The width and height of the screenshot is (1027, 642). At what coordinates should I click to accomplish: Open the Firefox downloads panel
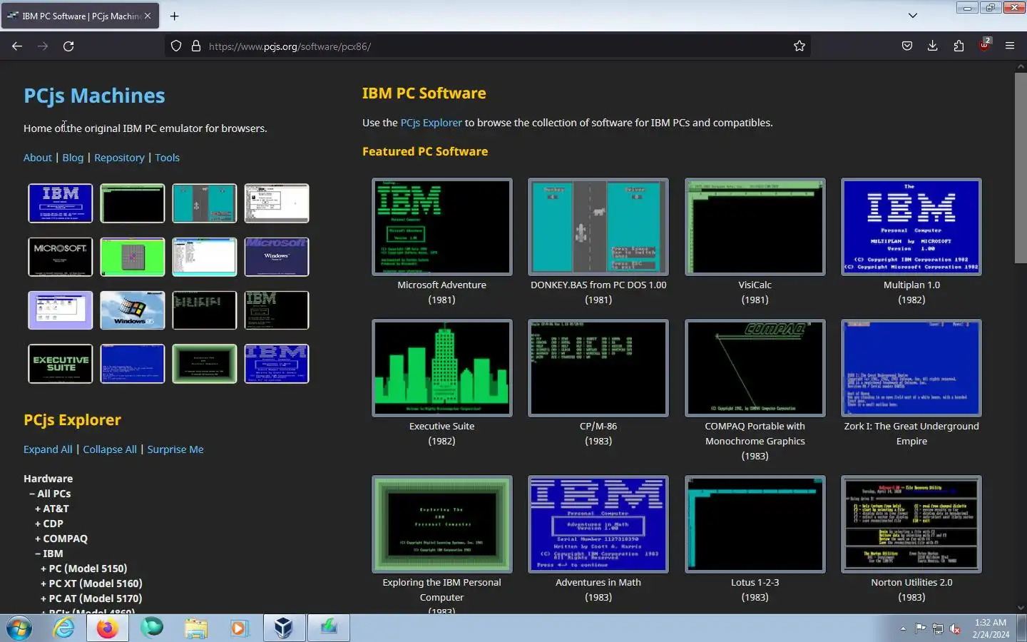(x=932, y=46)
